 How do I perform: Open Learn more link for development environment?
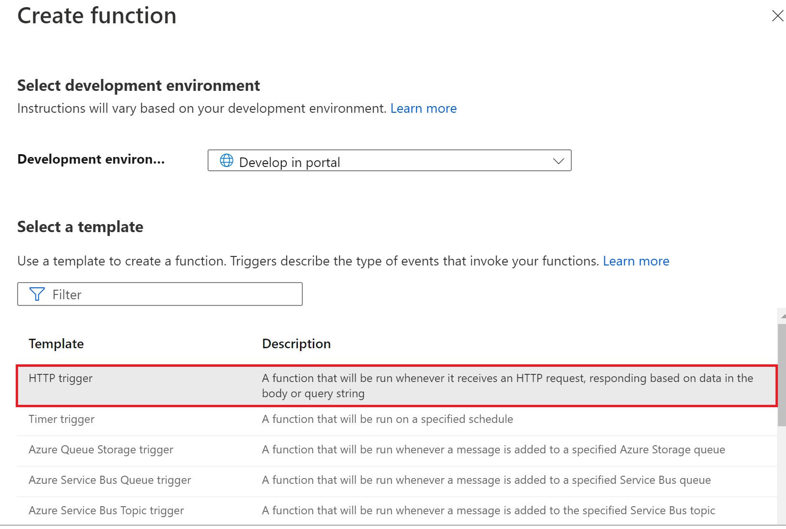point(423,108)
